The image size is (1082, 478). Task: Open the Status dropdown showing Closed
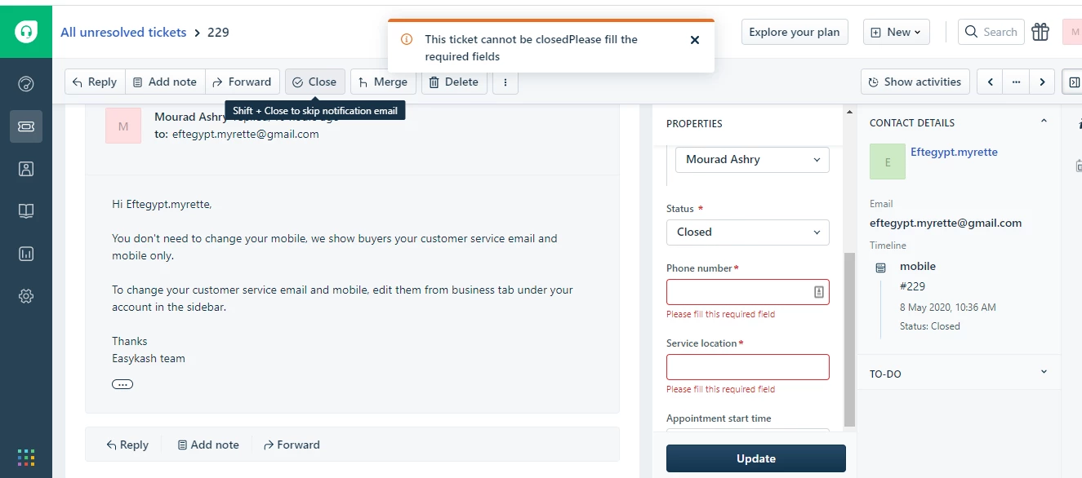click(748, 232)
